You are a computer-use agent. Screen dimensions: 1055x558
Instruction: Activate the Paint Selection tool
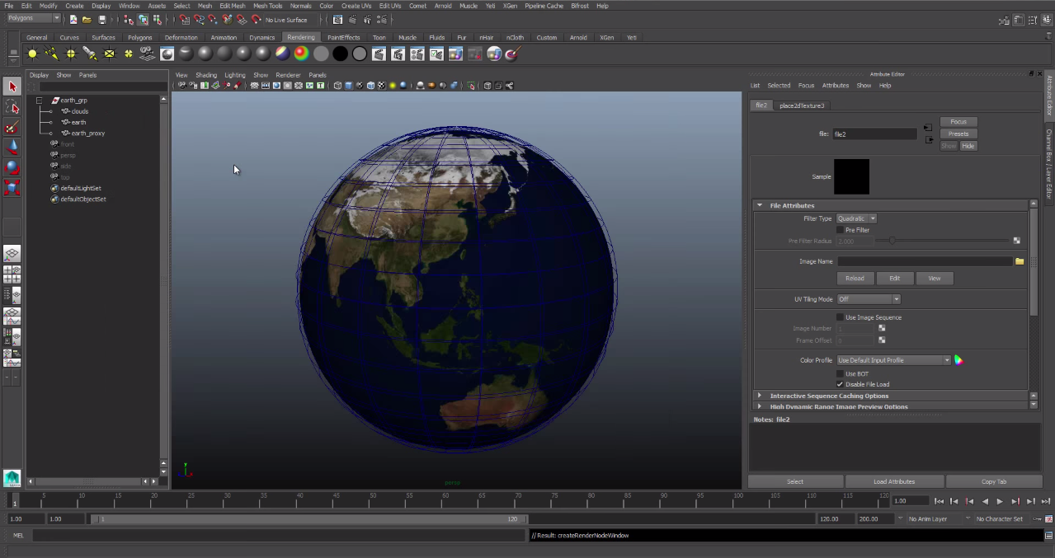[12, 128]
